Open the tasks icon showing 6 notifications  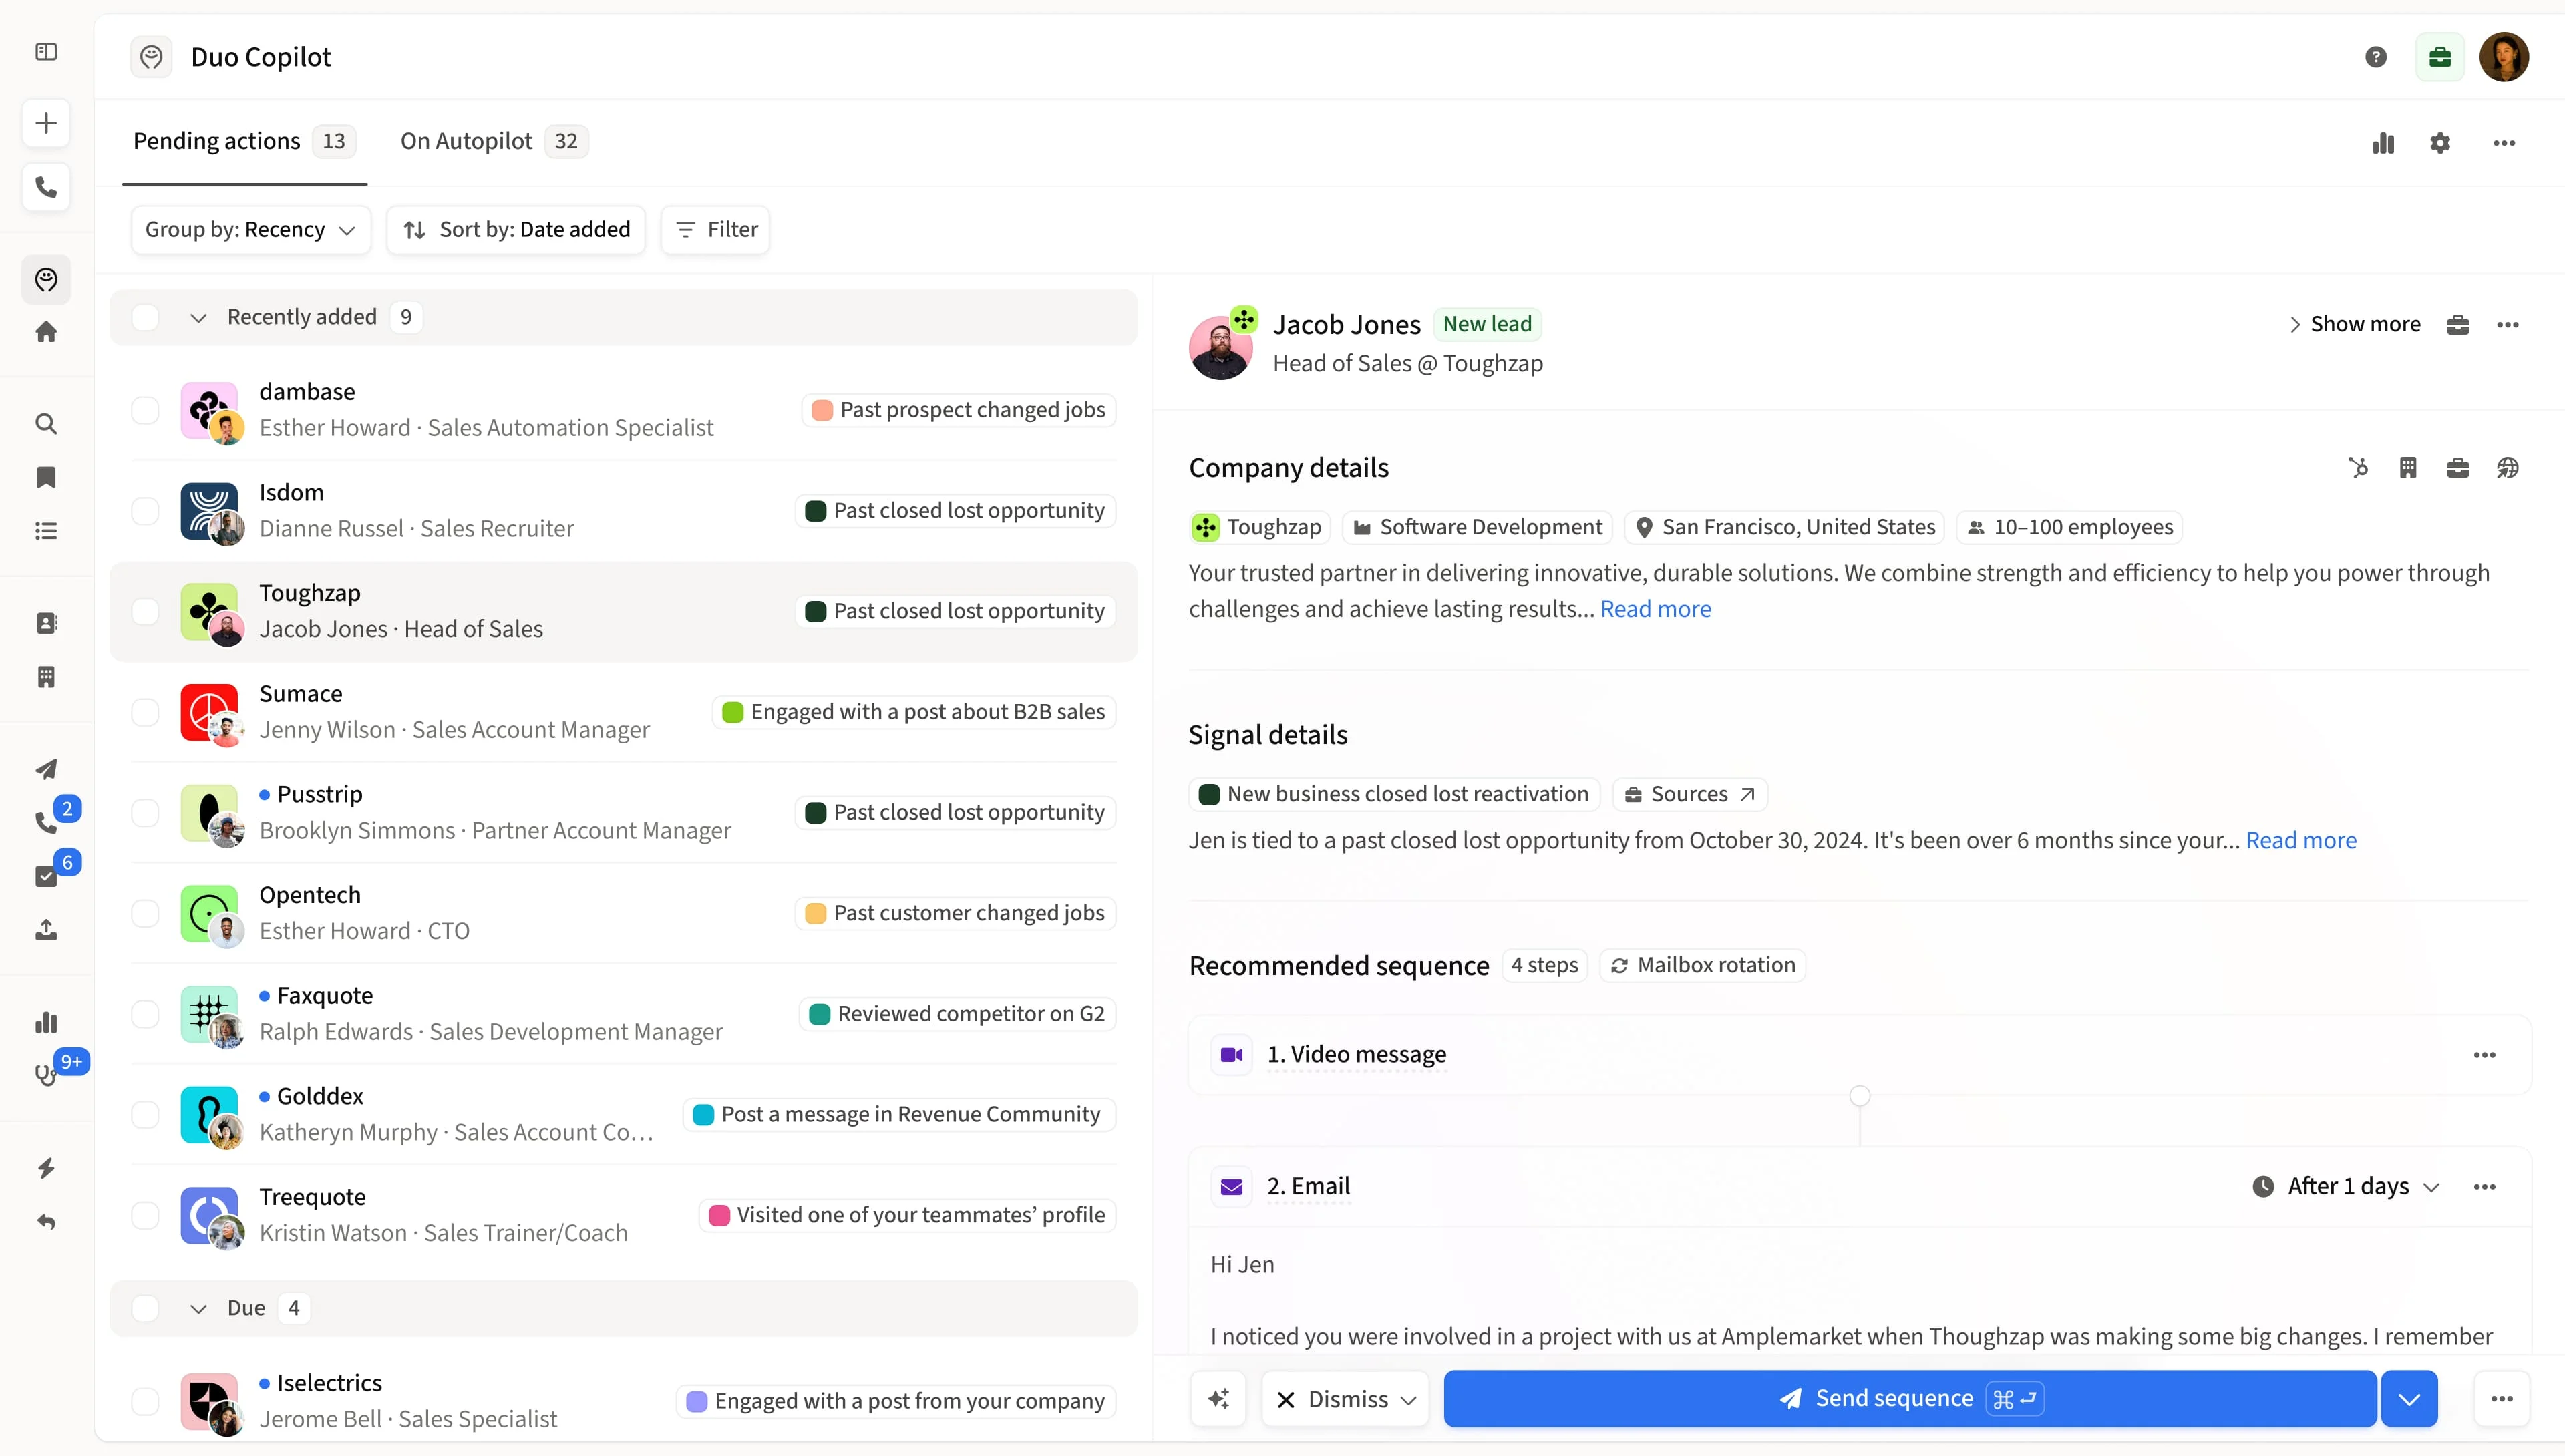pos(46,876)
